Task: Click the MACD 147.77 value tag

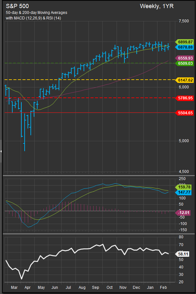Action: 184,193
